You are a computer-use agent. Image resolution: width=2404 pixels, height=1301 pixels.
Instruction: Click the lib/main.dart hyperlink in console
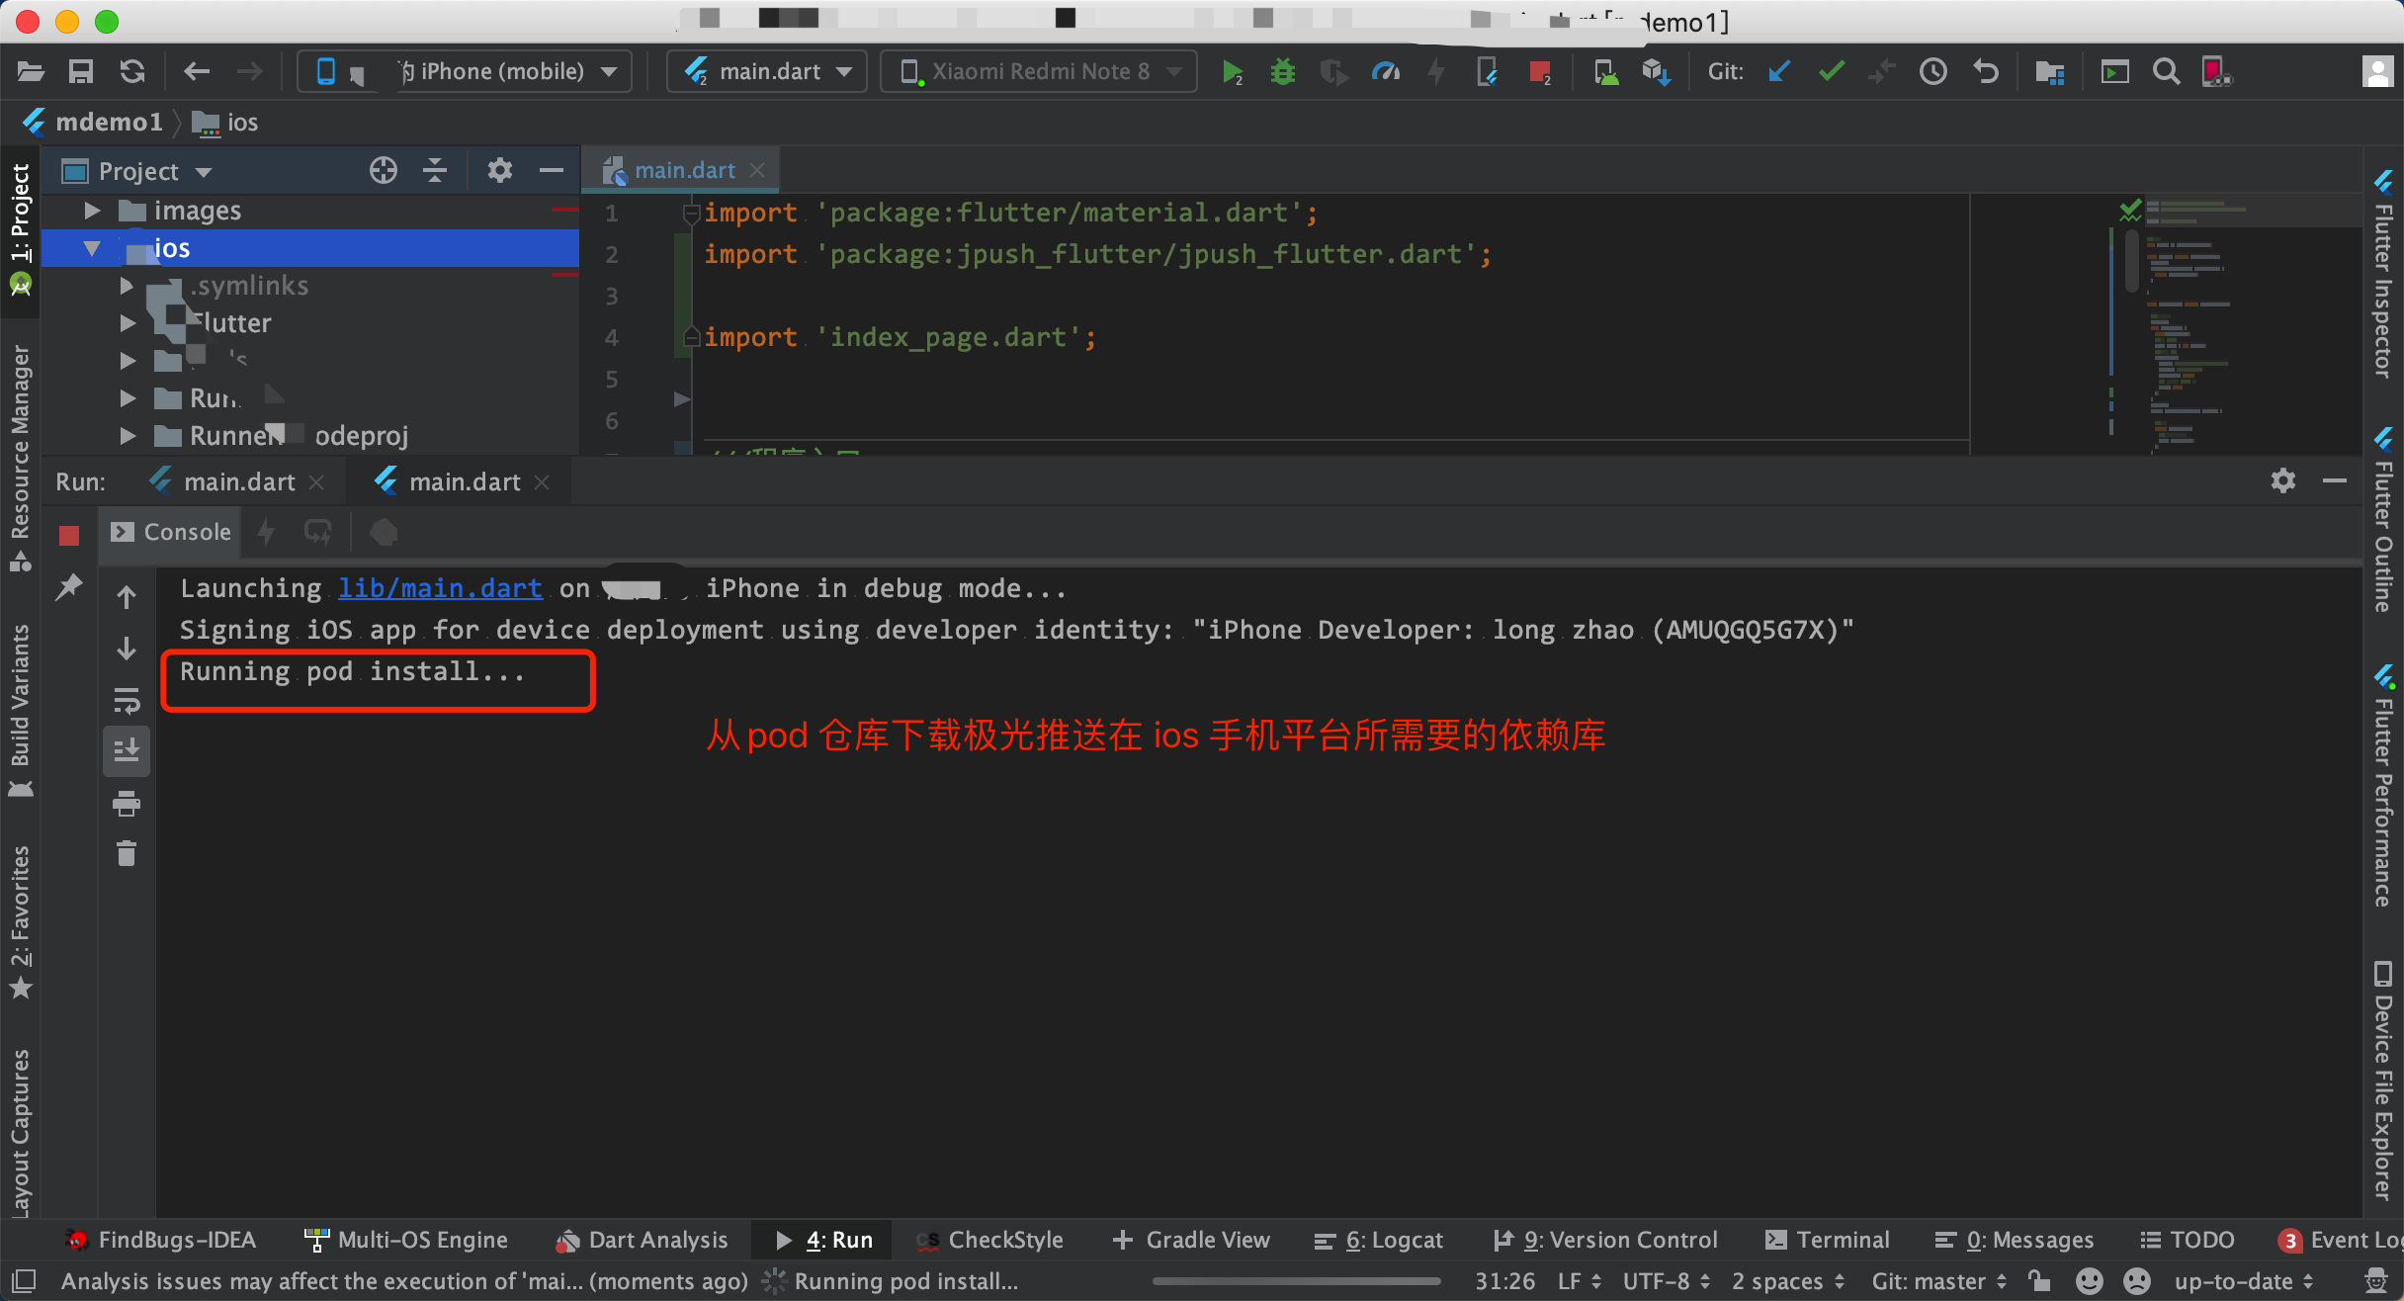(x=439, y=588)
